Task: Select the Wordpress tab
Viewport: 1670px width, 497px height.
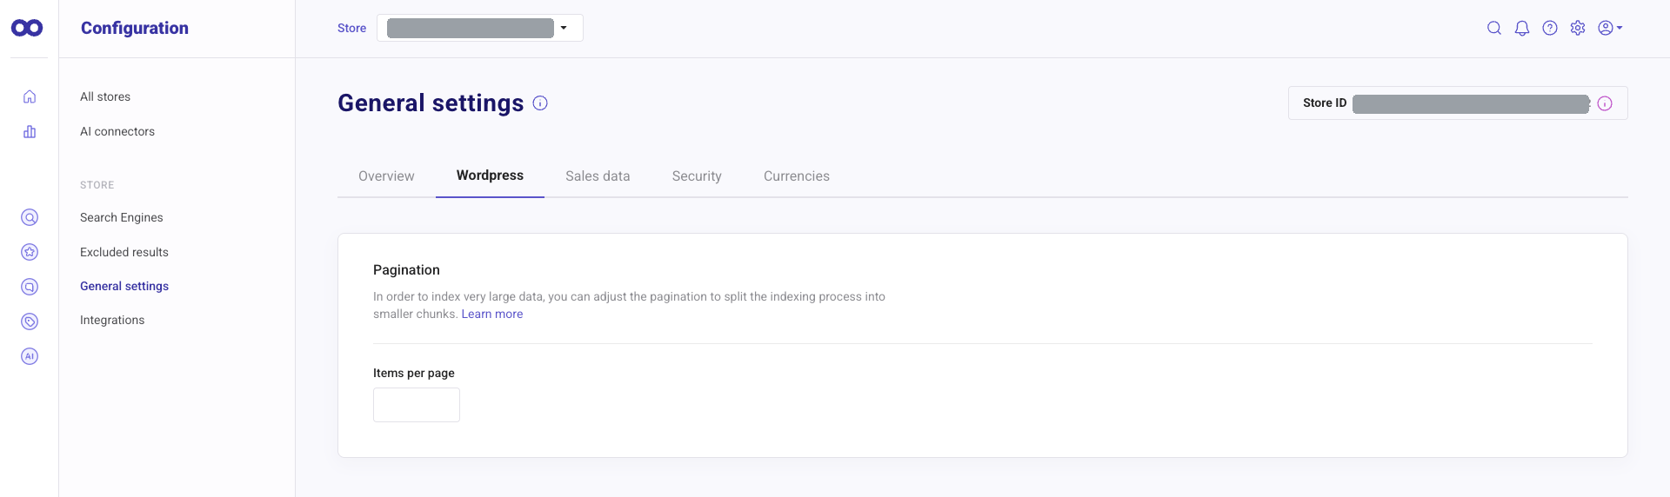Action: coord(490,176)
